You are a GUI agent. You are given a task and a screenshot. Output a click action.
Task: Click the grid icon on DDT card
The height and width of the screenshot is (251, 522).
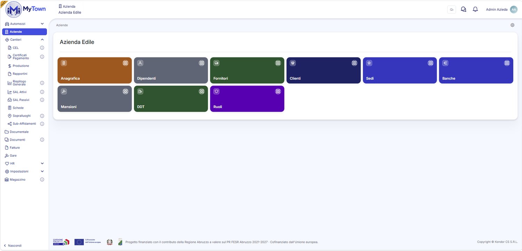coord(202,91)
